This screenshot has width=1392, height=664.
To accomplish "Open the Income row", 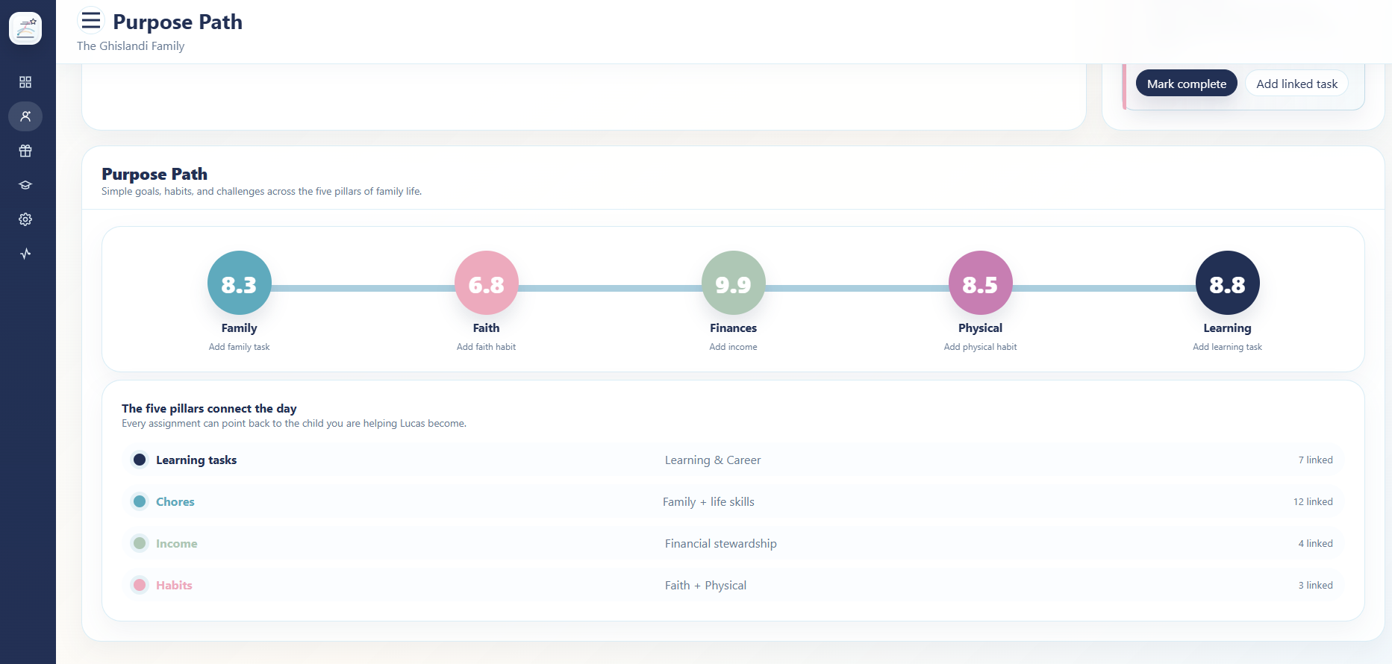I will click(x=733, y=544).
